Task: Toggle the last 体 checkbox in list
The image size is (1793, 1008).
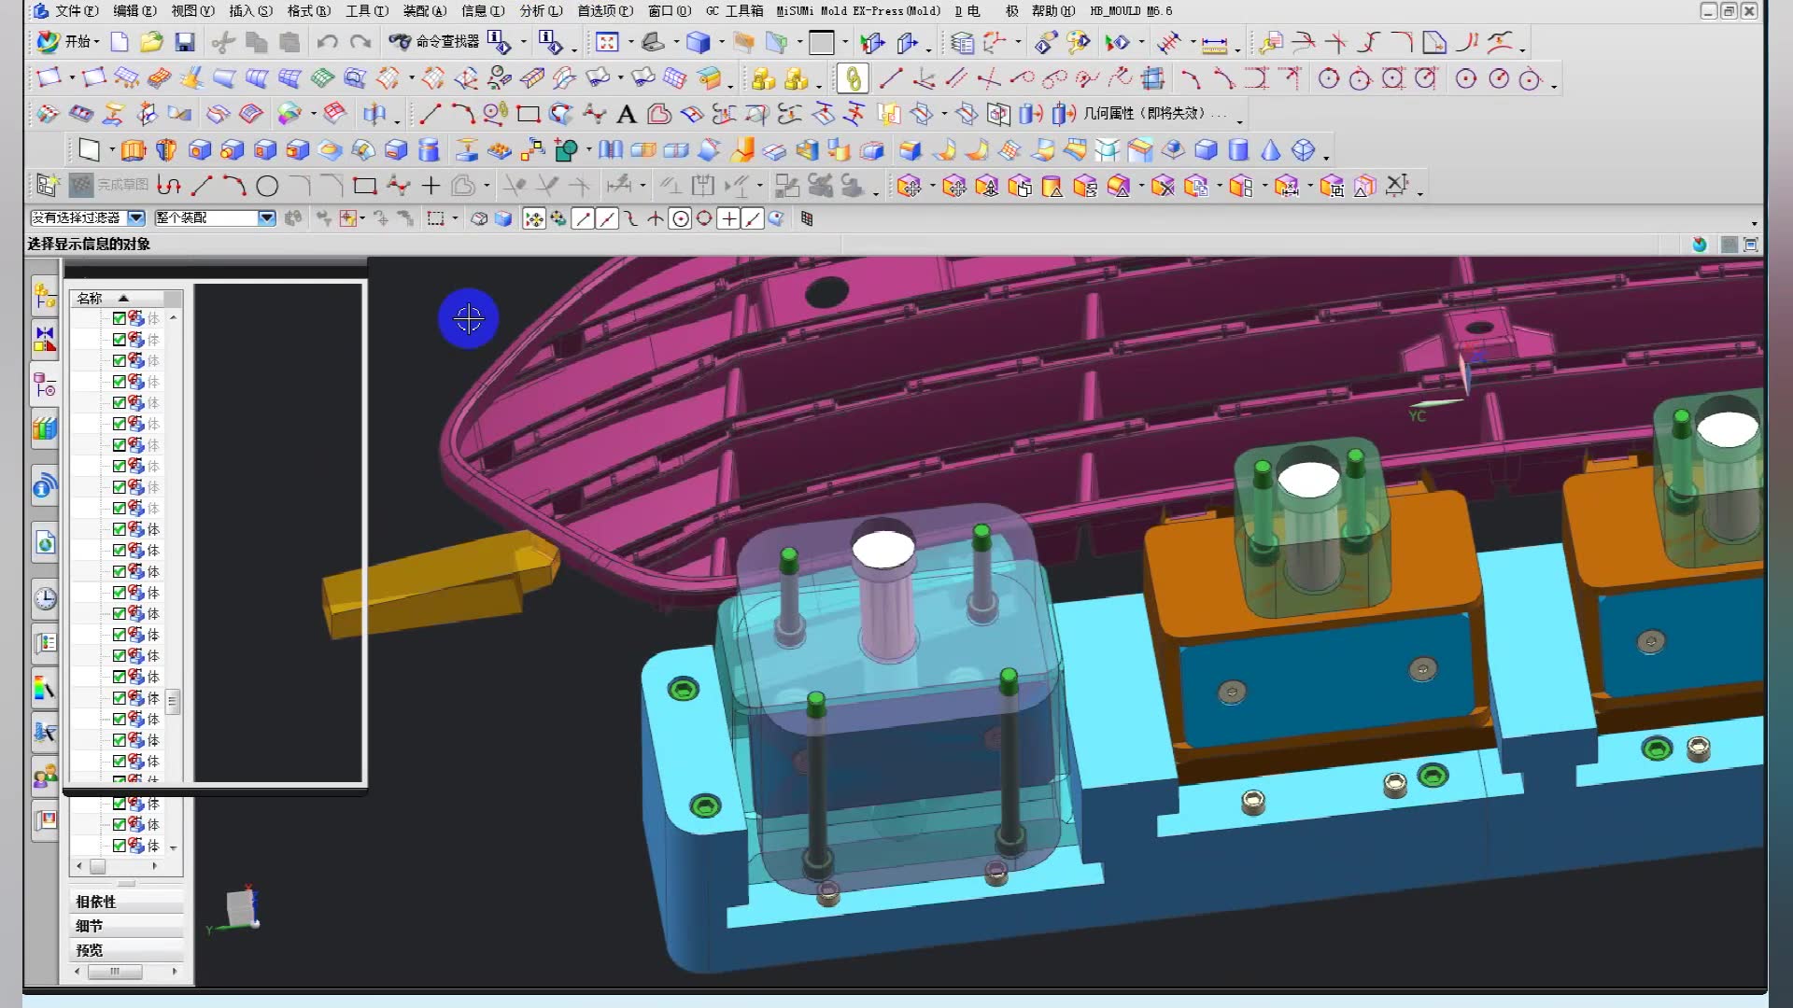Action: (120, 846)
